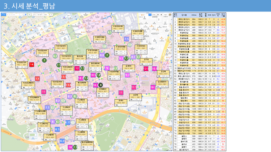This screenshot has width=271, height=152.
Task: Click the magenta 9.3 price marker
Action: pos(121,58)
